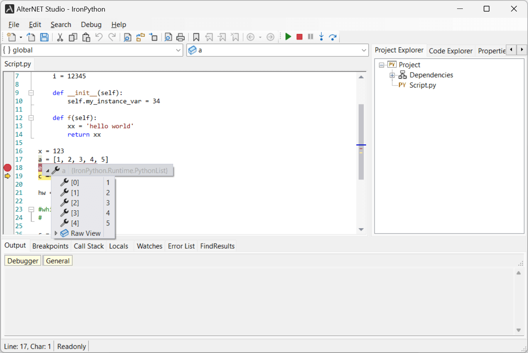Click the Previous bookmark icon

[x=209, y=37]
